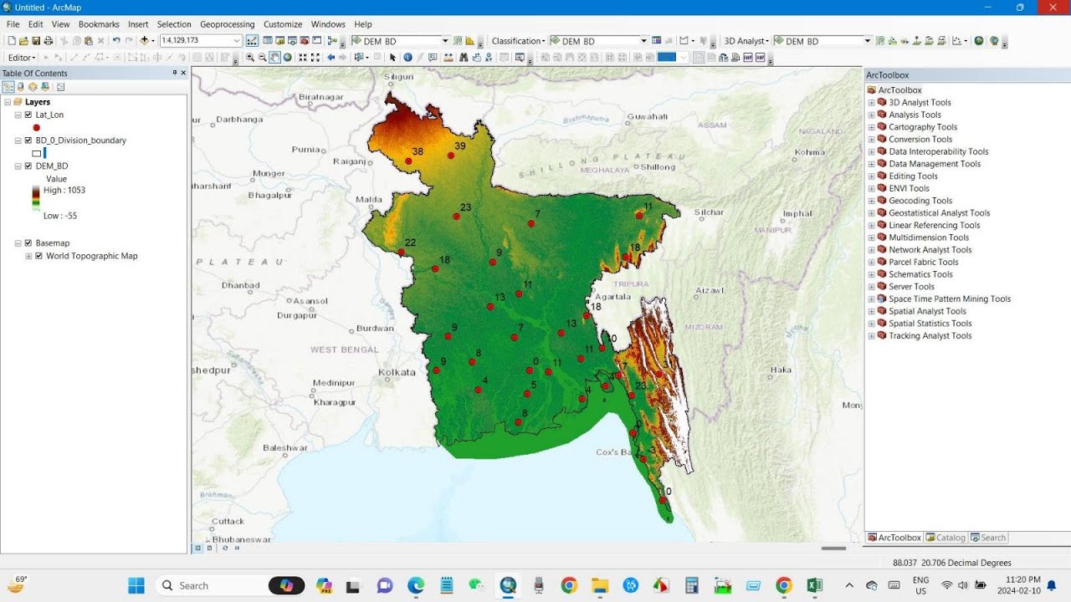Toggle World Topographic Map checkbox
The height and width of the screenshot is (602, 1071).
pyautogui.click(x=38, y=256)
